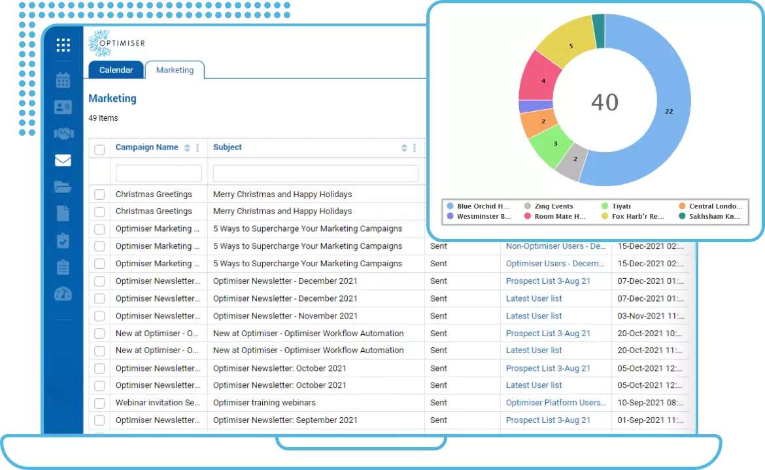Open the dashboard gauge icon in the sidebar
Image resolution: width=765 pixels, height=470 pixels.
63,294
